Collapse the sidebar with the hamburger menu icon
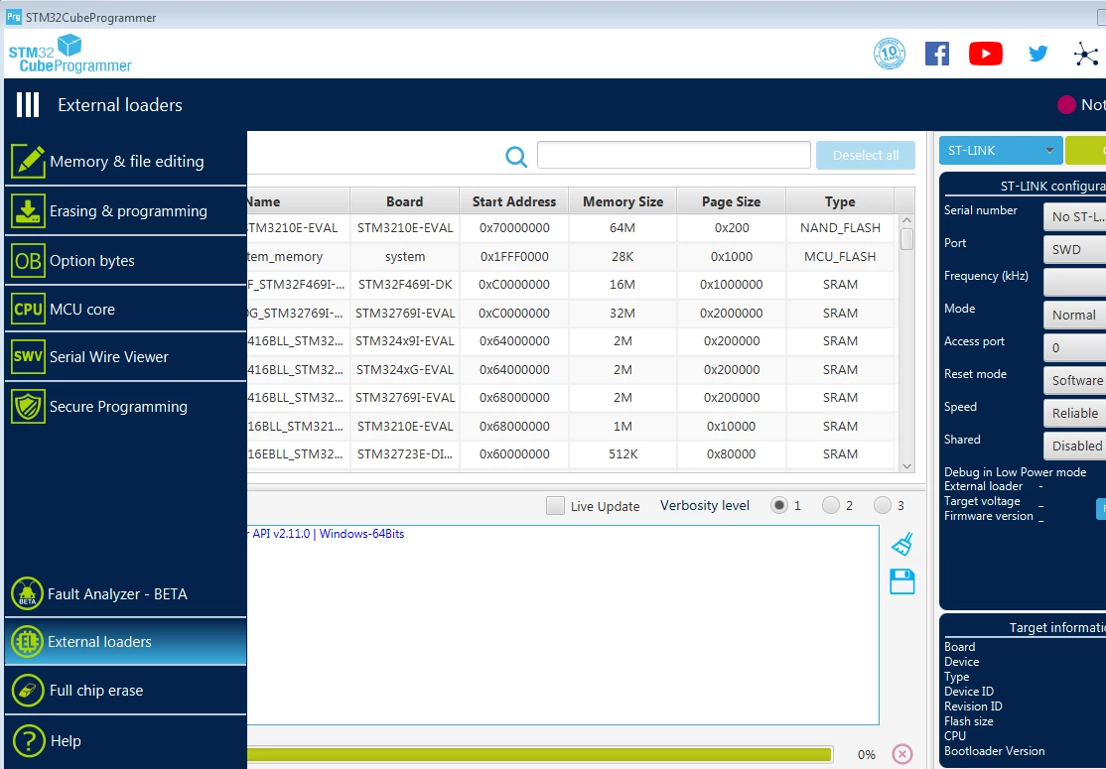The height and width of the screenshot is (769, 1106). point(28,105)
